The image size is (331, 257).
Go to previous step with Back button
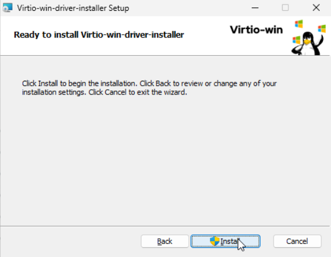pos(165,241)
